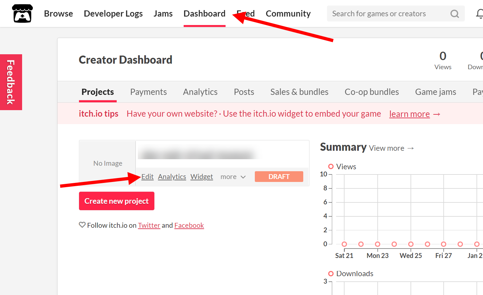Click the Fri 27 data point
This screenshot has width=483, height=295.
coord(444,244)
